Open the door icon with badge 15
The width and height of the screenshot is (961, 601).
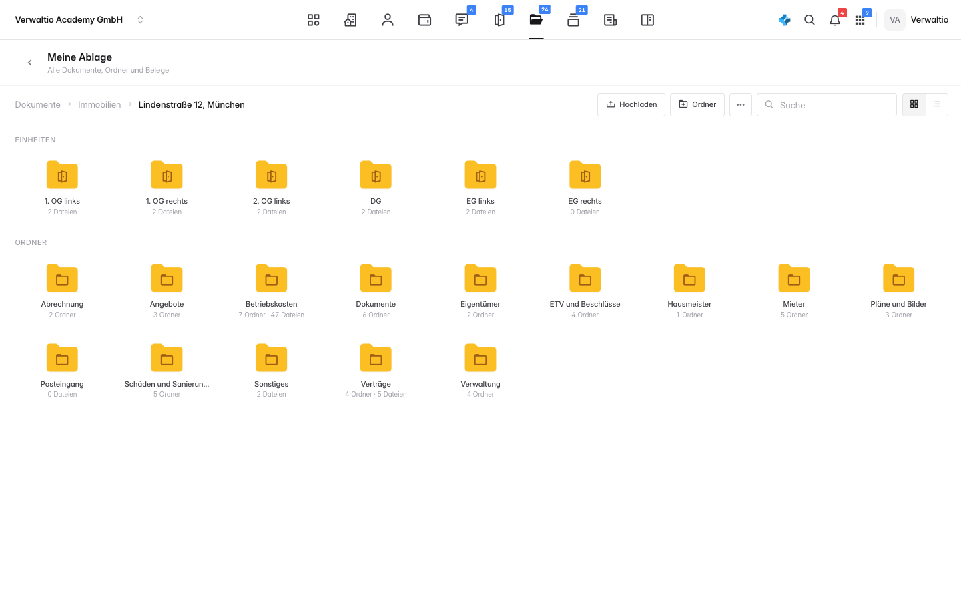pos(499,20)
